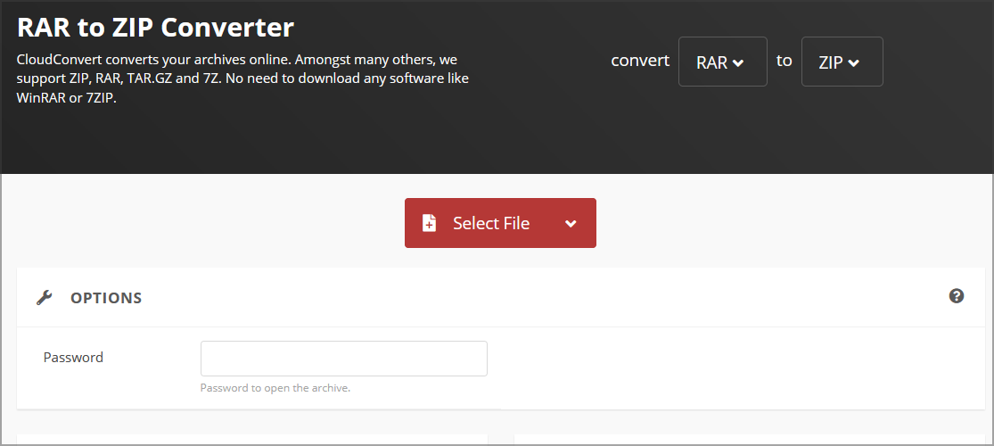The height and width of the screenshot is (446, 994).
Task: Click the Password field label
Action: pos(73,358)
